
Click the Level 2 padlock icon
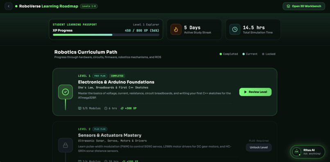pos(66,145)
